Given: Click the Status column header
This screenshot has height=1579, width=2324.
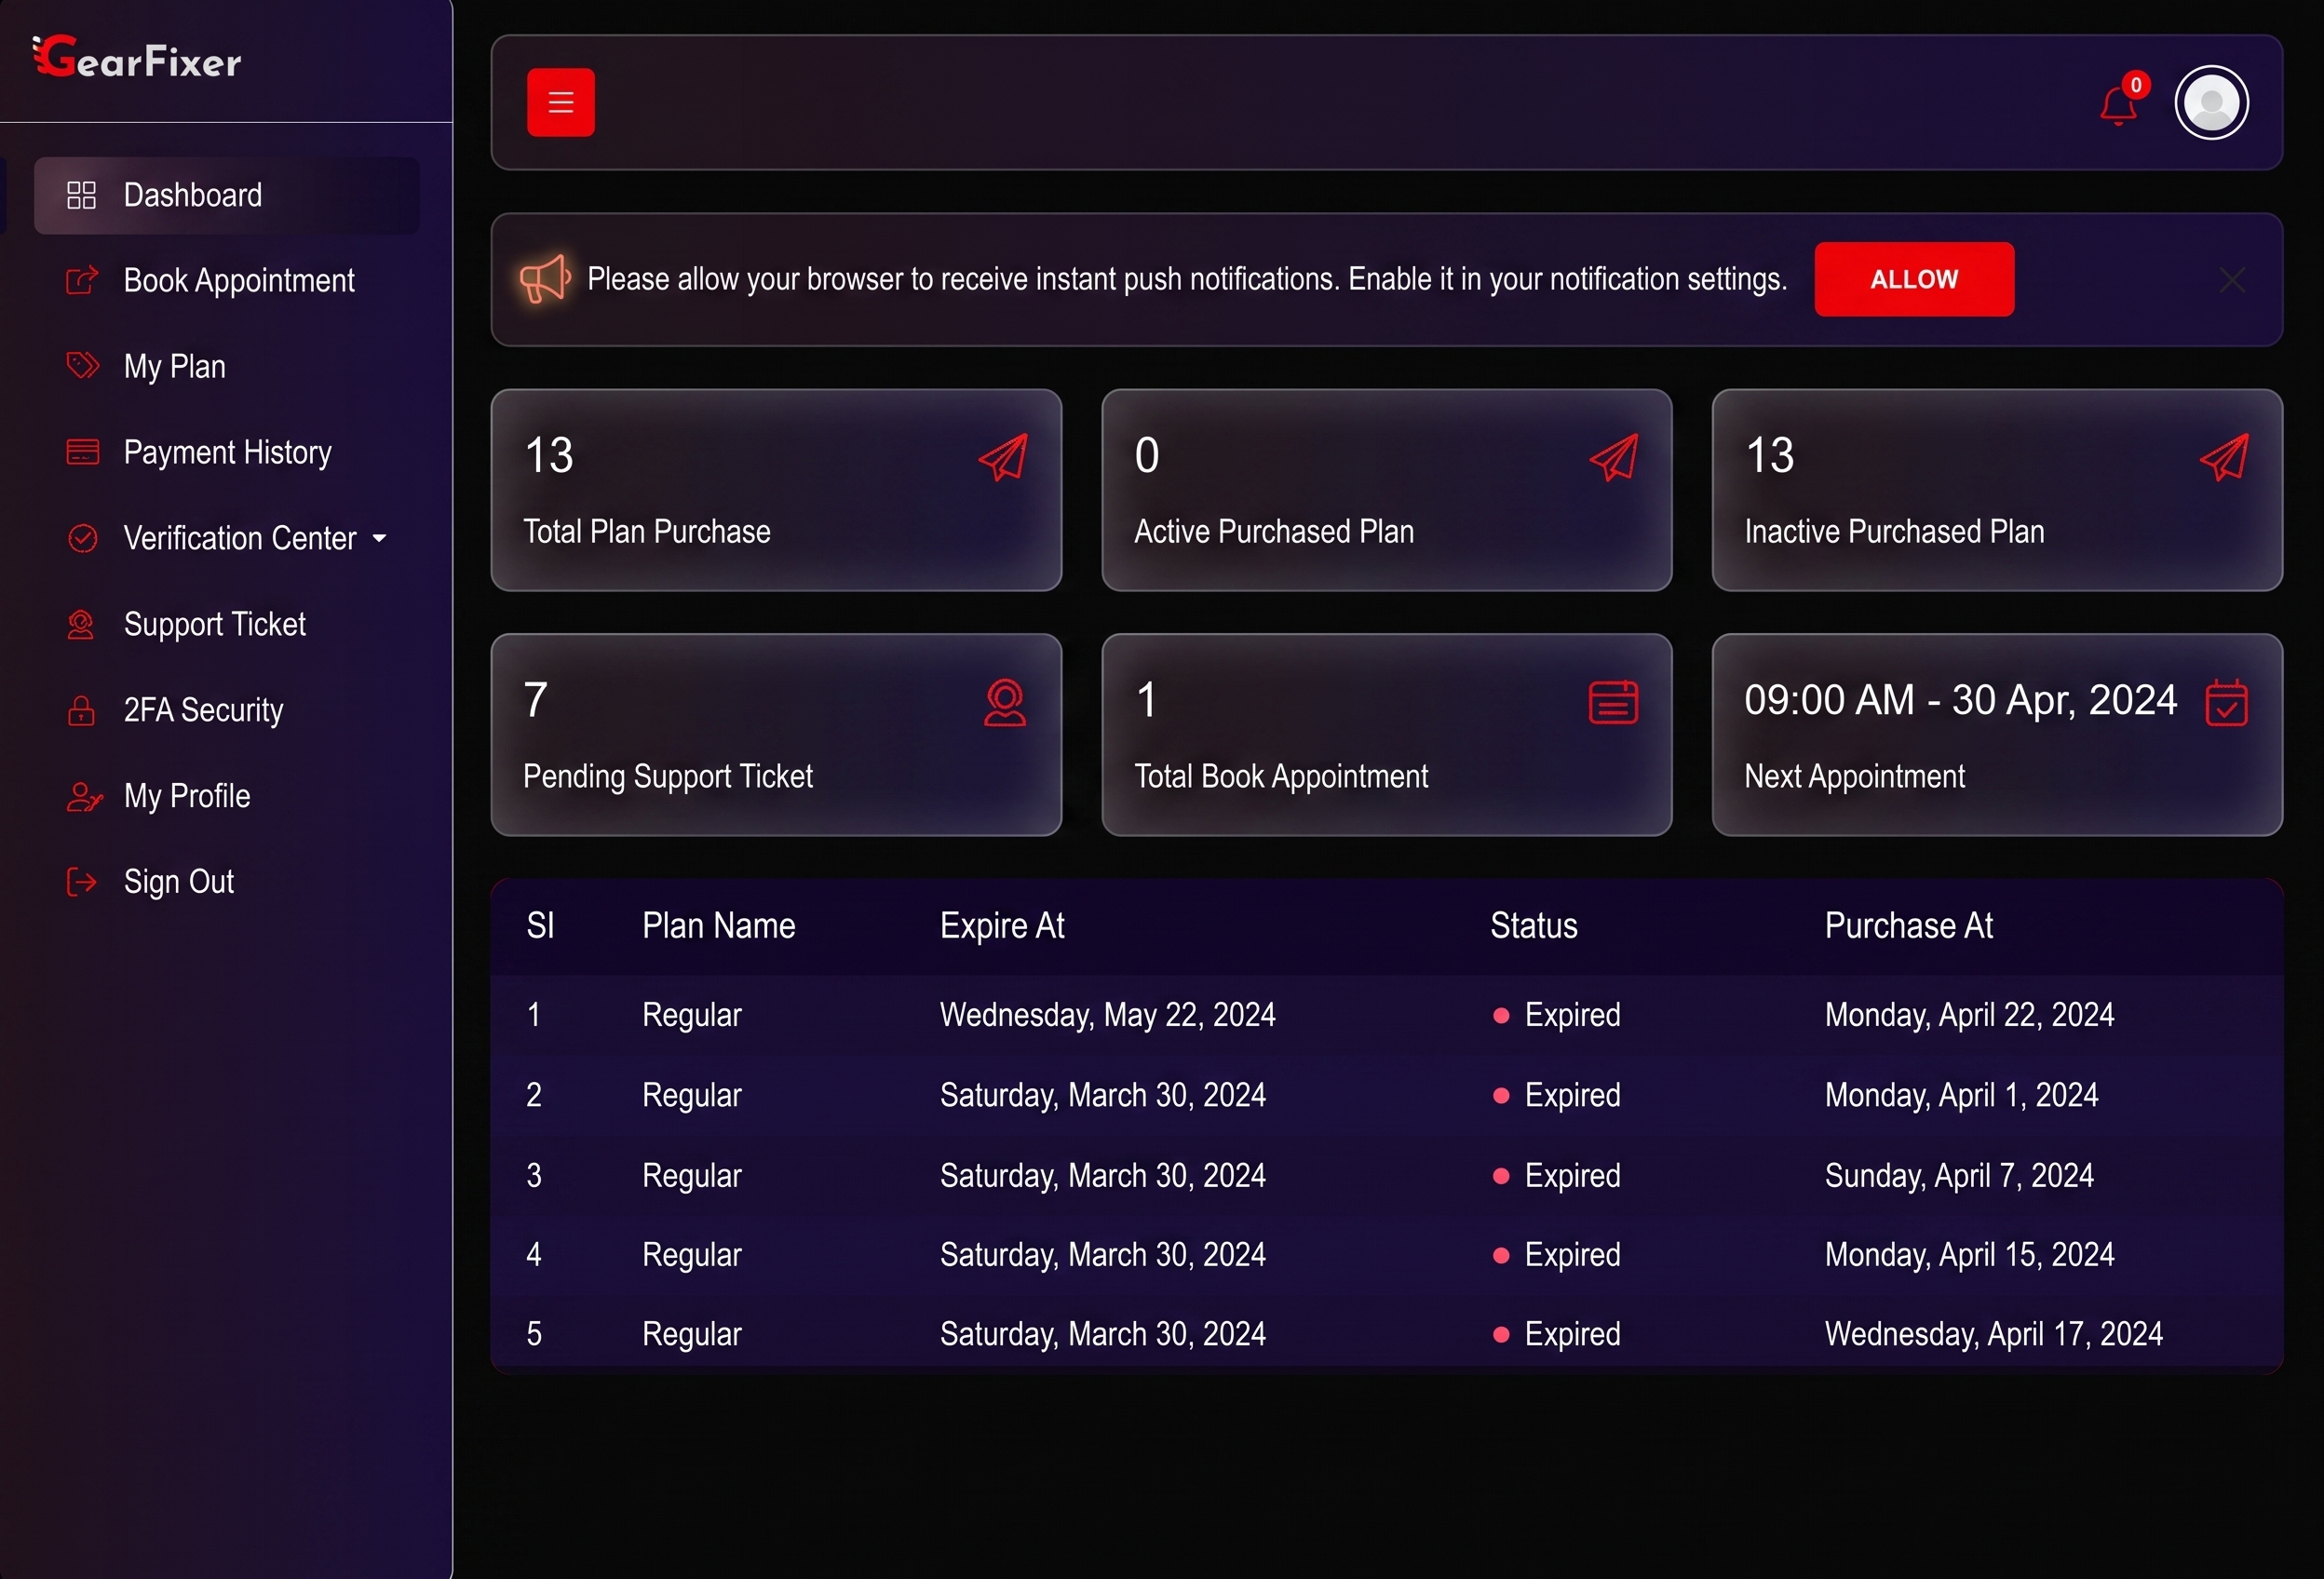Looking at the screenshot, I should [x=1534, y=926].
